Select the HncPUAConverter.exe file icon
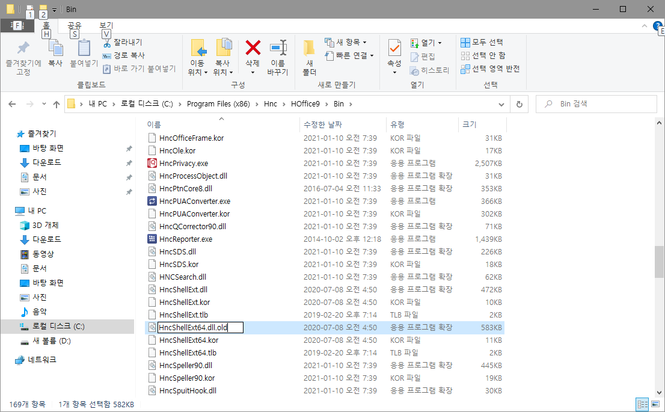 click(152, 201)
